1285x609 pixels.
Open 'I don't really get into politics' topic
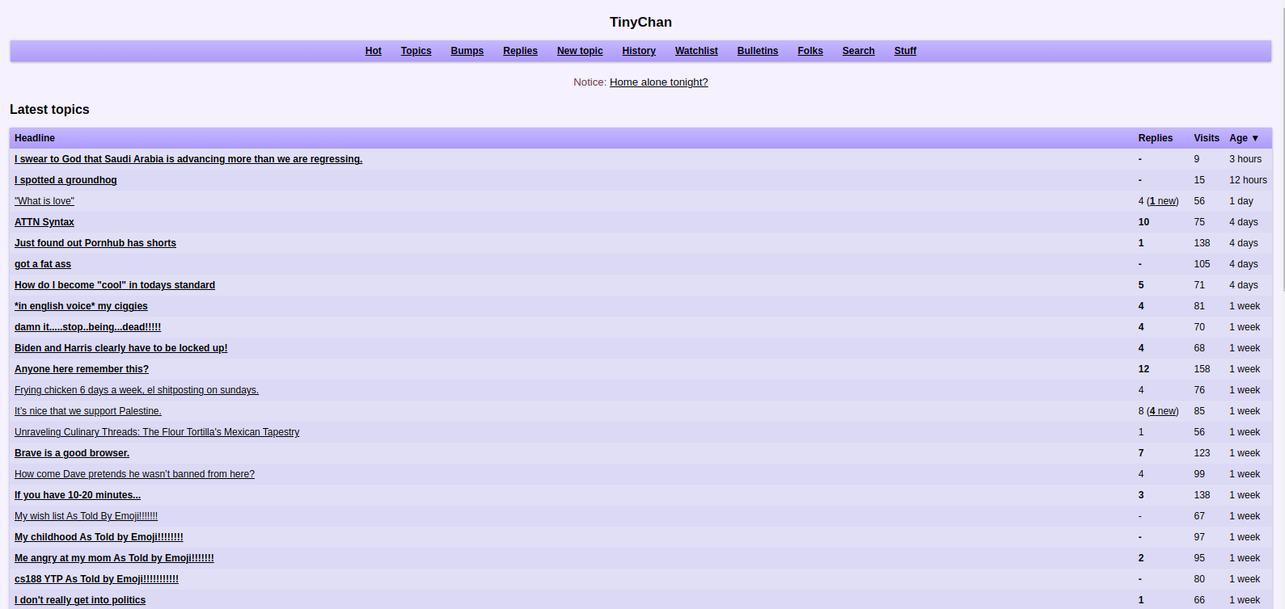pos(80,600)
